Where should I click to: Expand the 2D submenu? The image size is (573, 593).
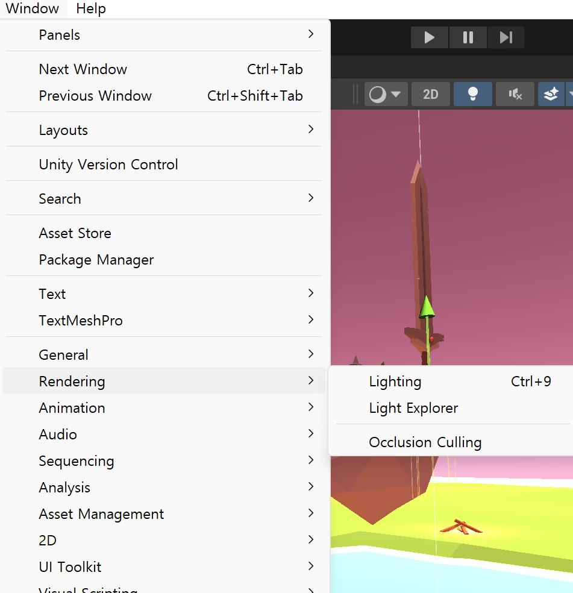[x=164, y=541]
